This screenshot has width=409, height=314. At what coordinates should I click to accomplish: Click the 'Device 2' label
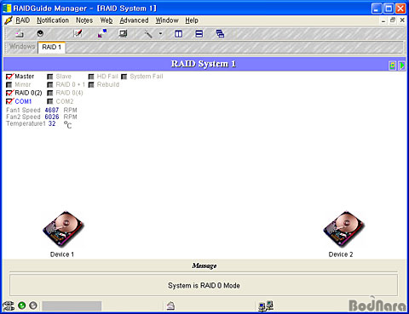[341, 254]
